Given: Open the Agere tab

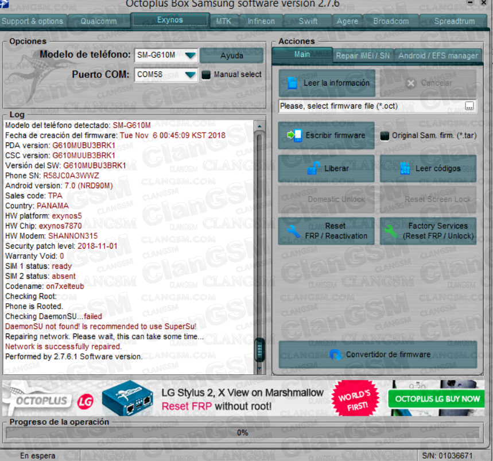Looking at the screenshot, I should (347, 21).
